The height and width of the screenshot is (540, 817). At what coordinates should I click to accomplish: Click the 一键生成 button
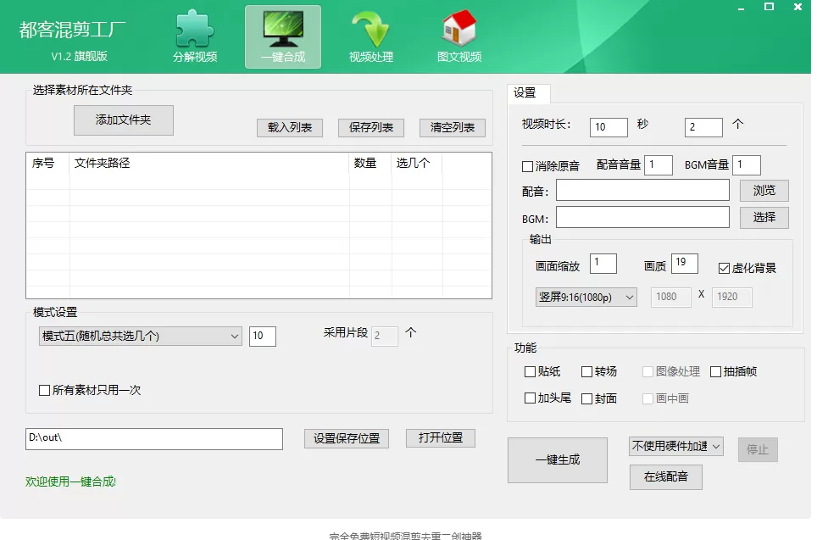558,459
